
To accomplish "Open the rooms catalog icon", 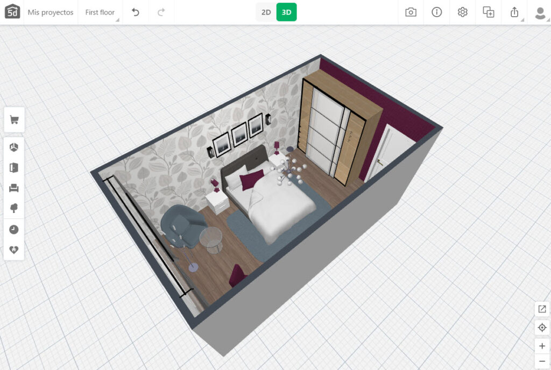I will (x=14, y=147).
